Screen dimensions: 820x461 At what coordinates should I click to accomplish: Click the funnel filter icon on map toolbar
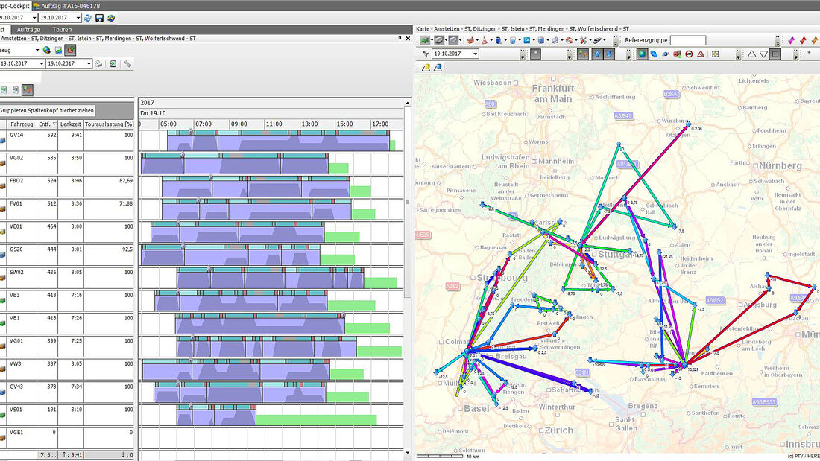[x=426, y=54]
